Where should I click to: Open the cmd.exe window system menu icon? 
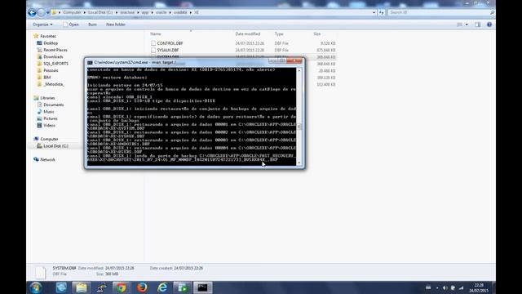pyautogui.click(x=90, y=62)
